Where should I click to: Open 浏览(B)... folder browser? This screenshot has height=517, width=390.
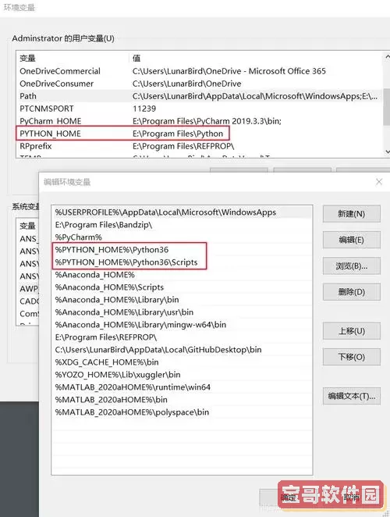[x=352, y=266]
